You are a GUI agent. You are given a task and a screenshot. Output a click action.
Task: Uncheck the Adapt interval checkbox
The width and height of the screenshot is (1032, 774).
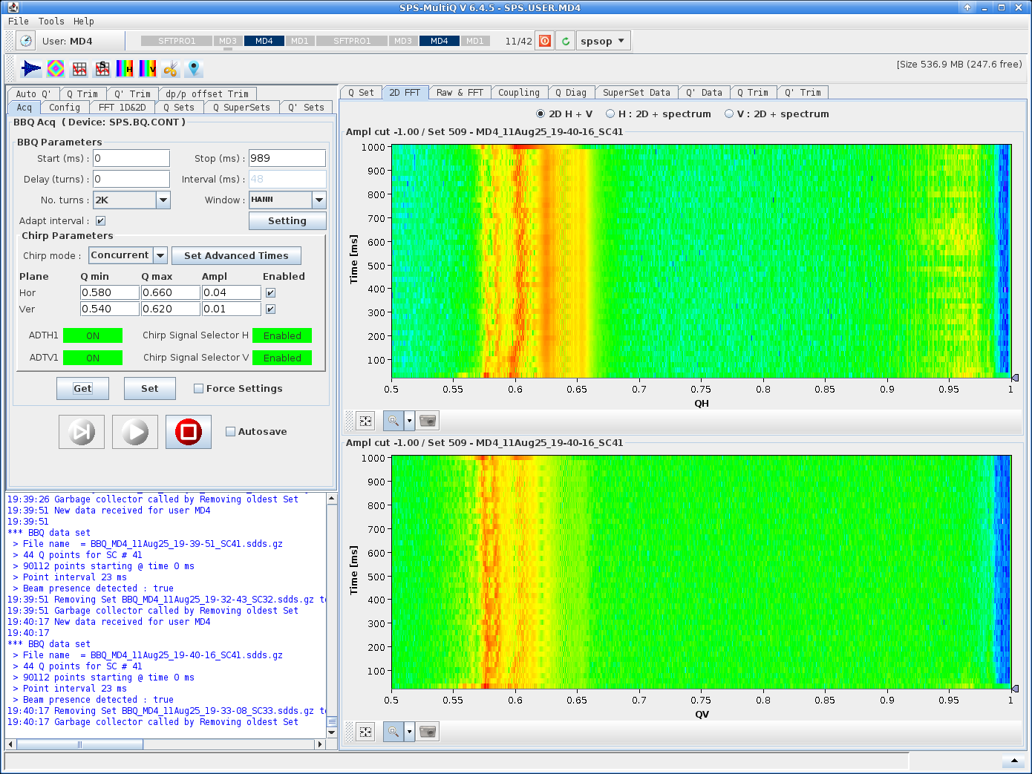coord(100,220)
